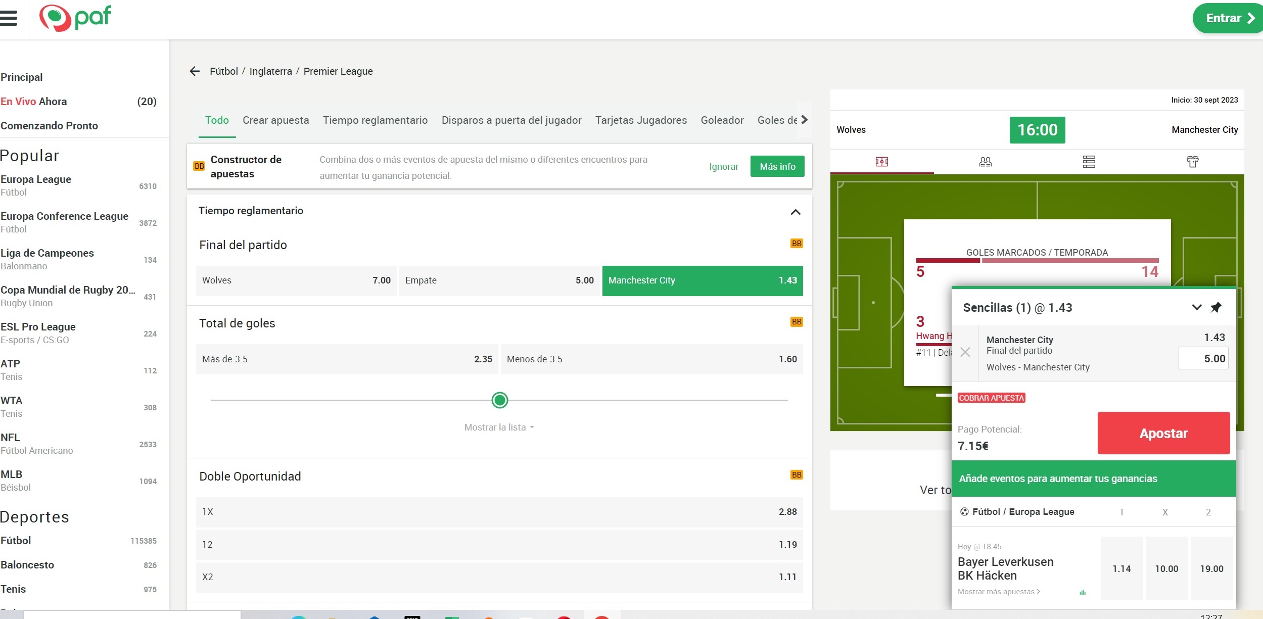Open the league table icon tab

coord(1089,162)
